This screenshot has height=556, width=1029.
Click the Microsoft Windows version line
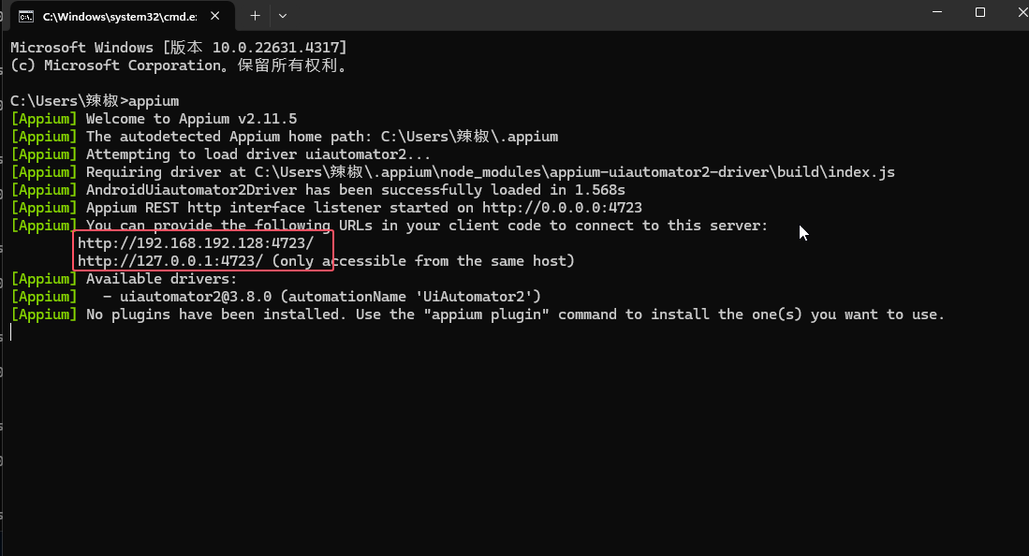point(178,47)
